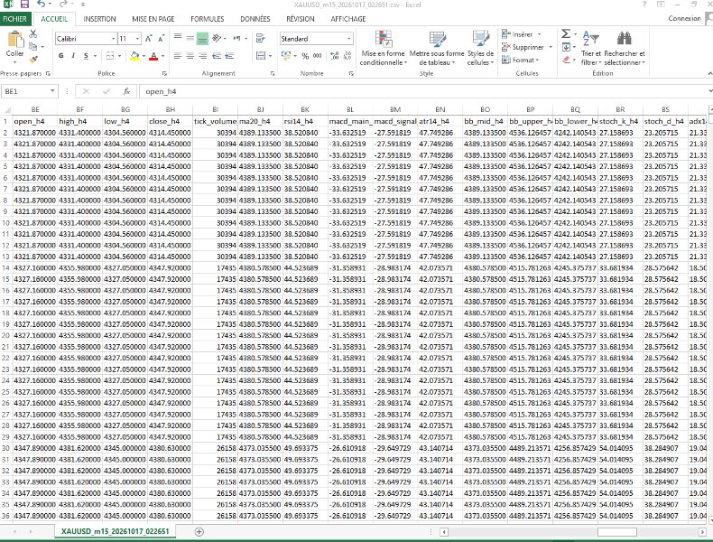The height and width of the screenshot is (542, 713).
Task: Increase font size with large A icon
Action: coord(149,39)
